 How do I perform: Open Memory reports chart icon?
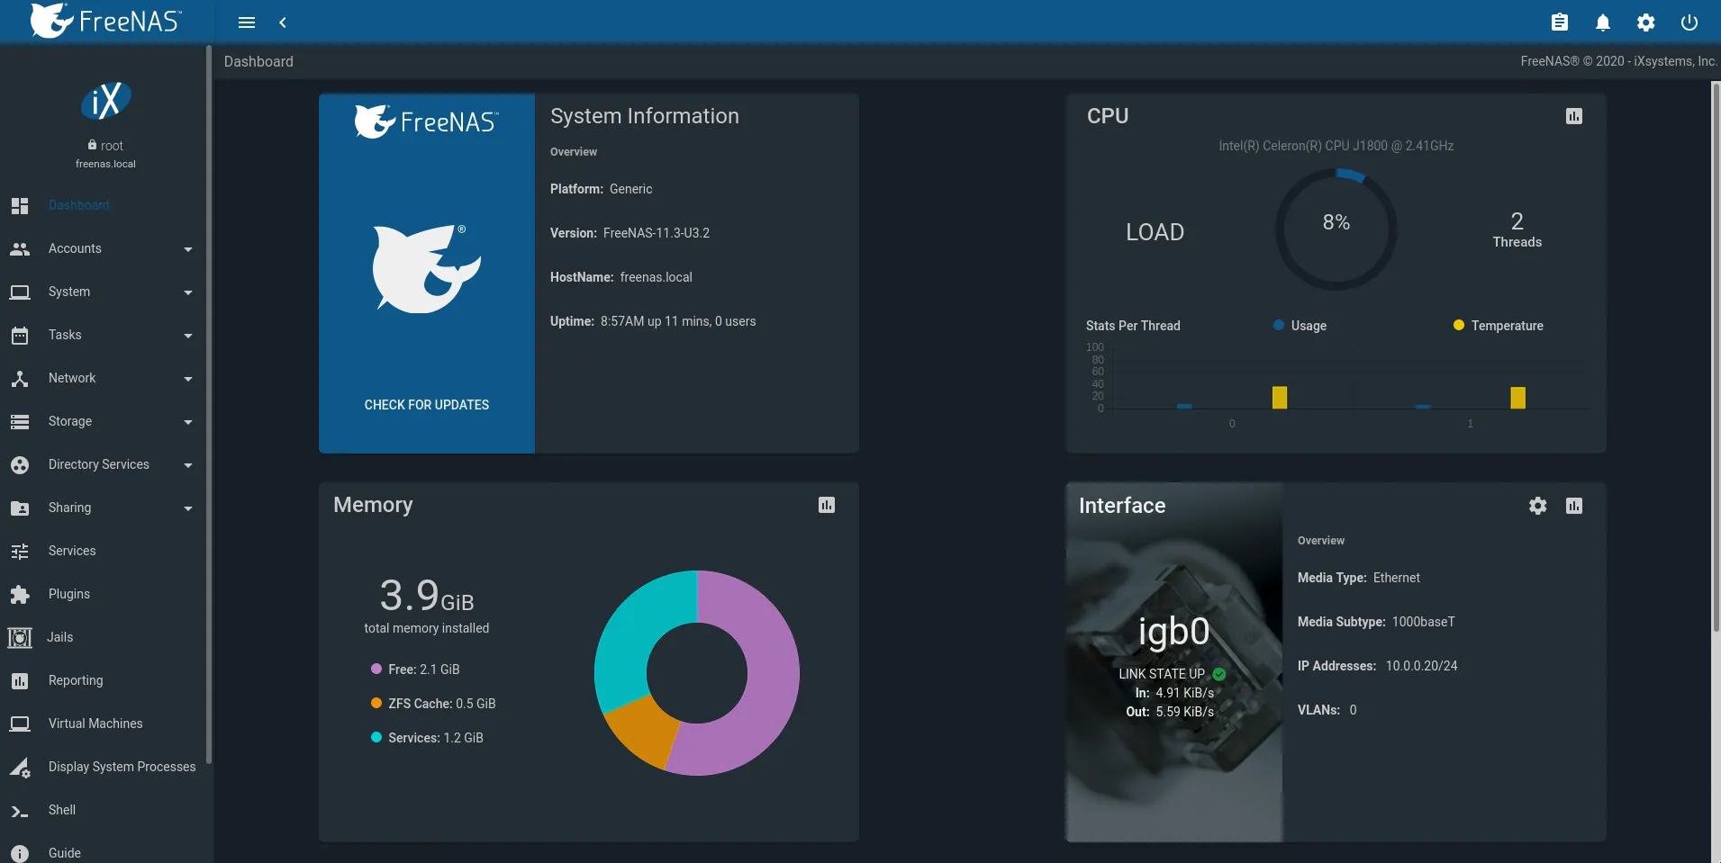pyautogui.click(x=827, y=505)
